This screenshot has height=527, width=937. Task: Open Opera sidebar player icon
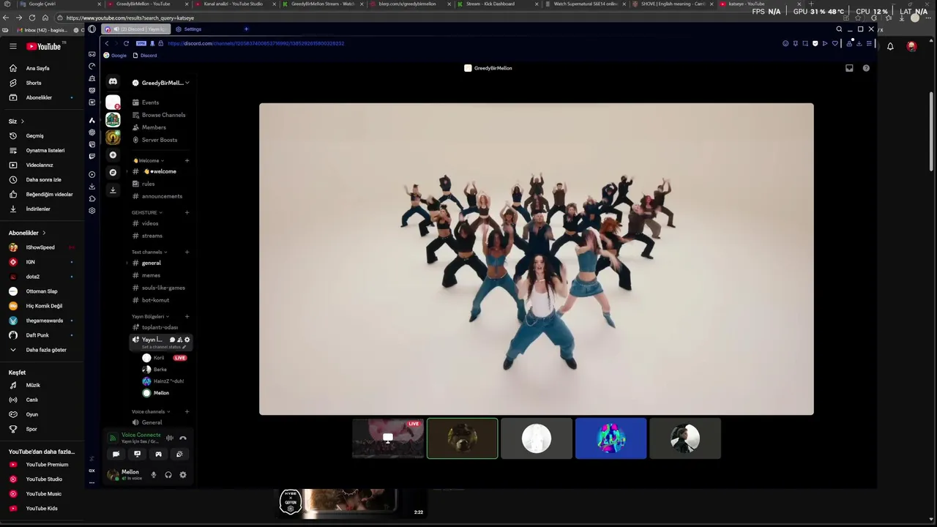pyautogui.click(x=92, y=174)
